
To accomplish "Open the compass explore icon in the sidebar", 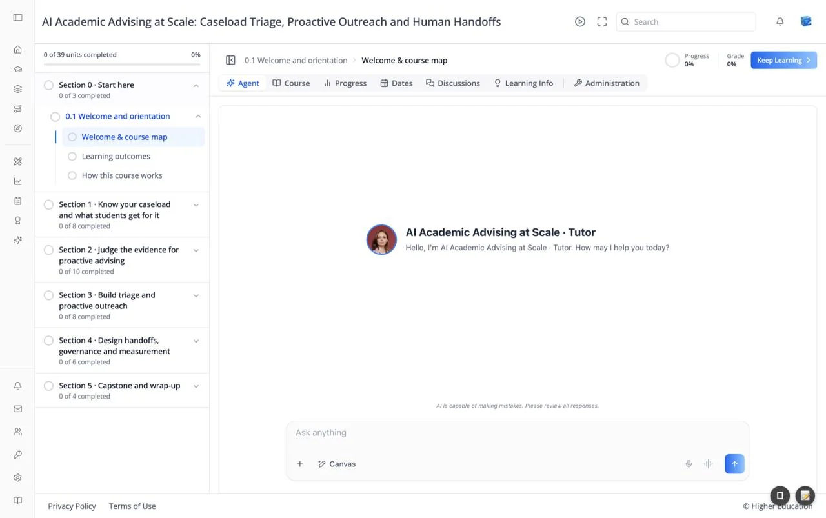I will (17, 128).
